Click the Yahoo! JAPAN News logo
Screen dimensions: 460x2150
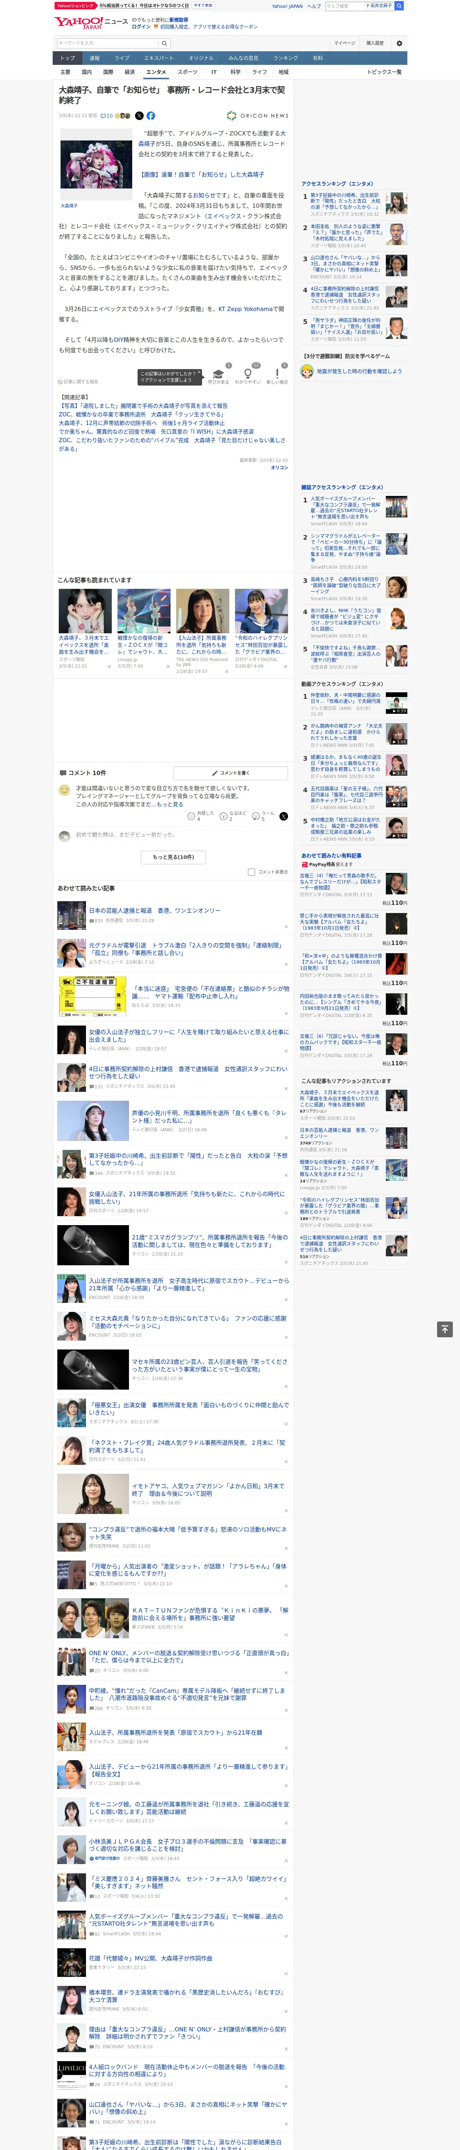click(x=91, y=23)
